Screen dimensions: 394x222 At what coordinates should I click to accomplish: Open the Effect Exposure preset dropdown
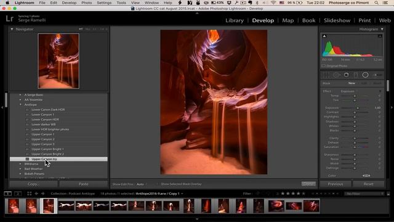tap(349, 91)
